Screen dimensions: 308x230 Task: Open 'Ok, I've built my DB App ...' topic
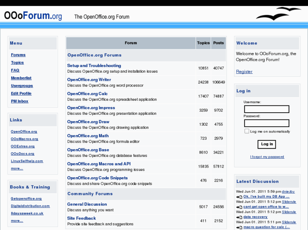(266, 197)
